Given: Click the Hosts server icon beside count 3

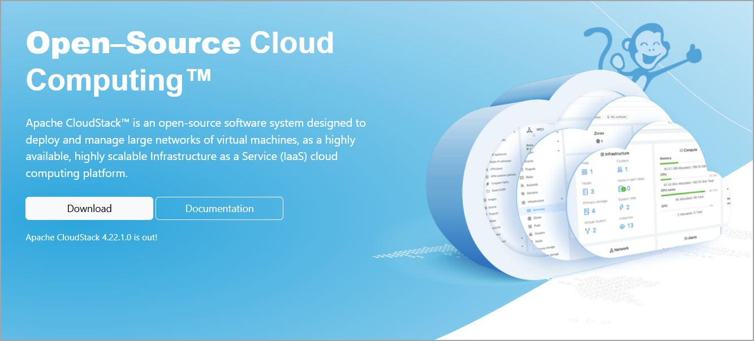Looking at the screenshot, I should tap(585, 192).
